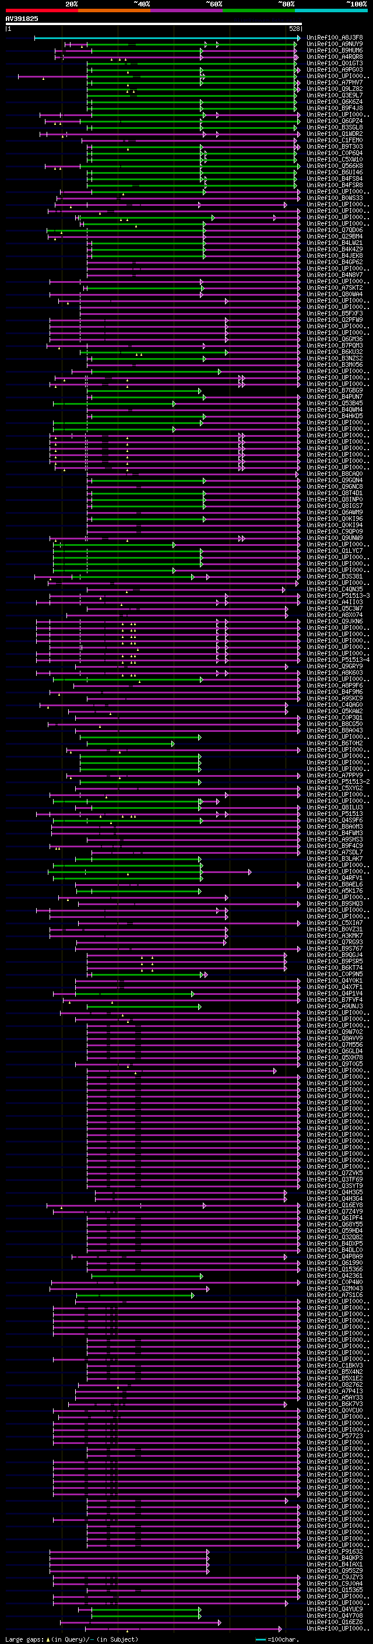The width and height of the screenshot is (373, 1644).
Task: Select the UniRef100_B9F4J8 label
Action: 335,108
